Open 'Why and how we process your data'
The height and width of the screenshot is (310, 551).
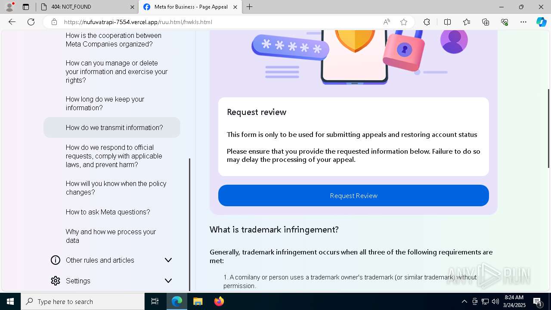coord(111,236)
